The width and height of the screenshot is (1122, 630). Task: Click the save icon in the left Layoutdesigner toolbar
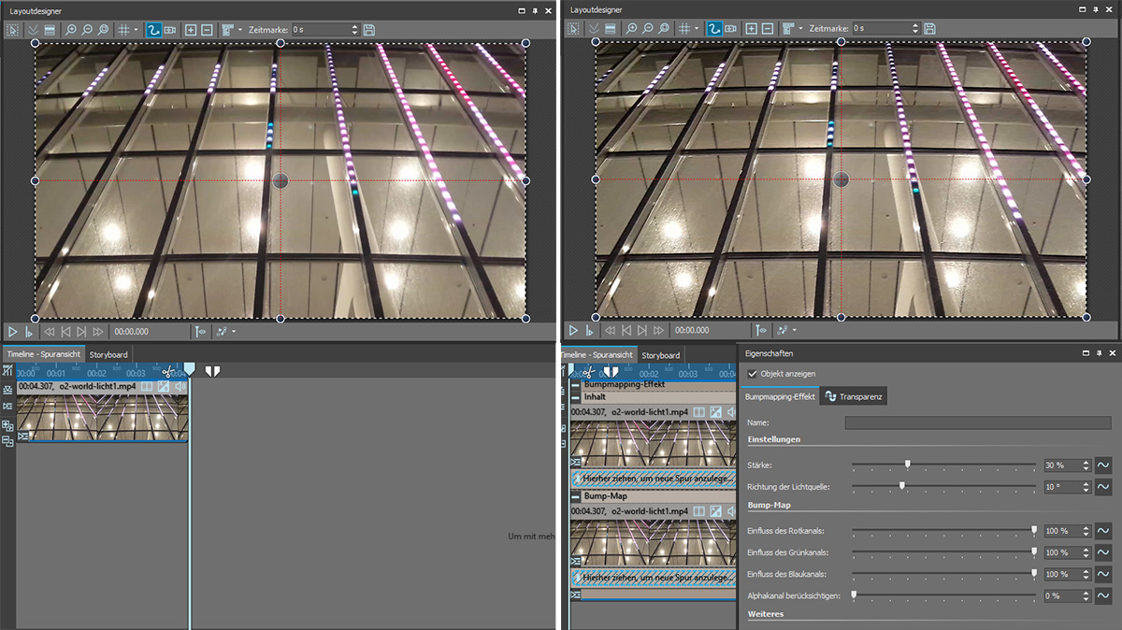(368, 30)
